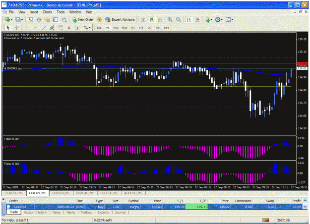The width and height of the screenshot is (310, 224).
Task: Click the Expert Advisors button
Action: [x=120, y=19]
